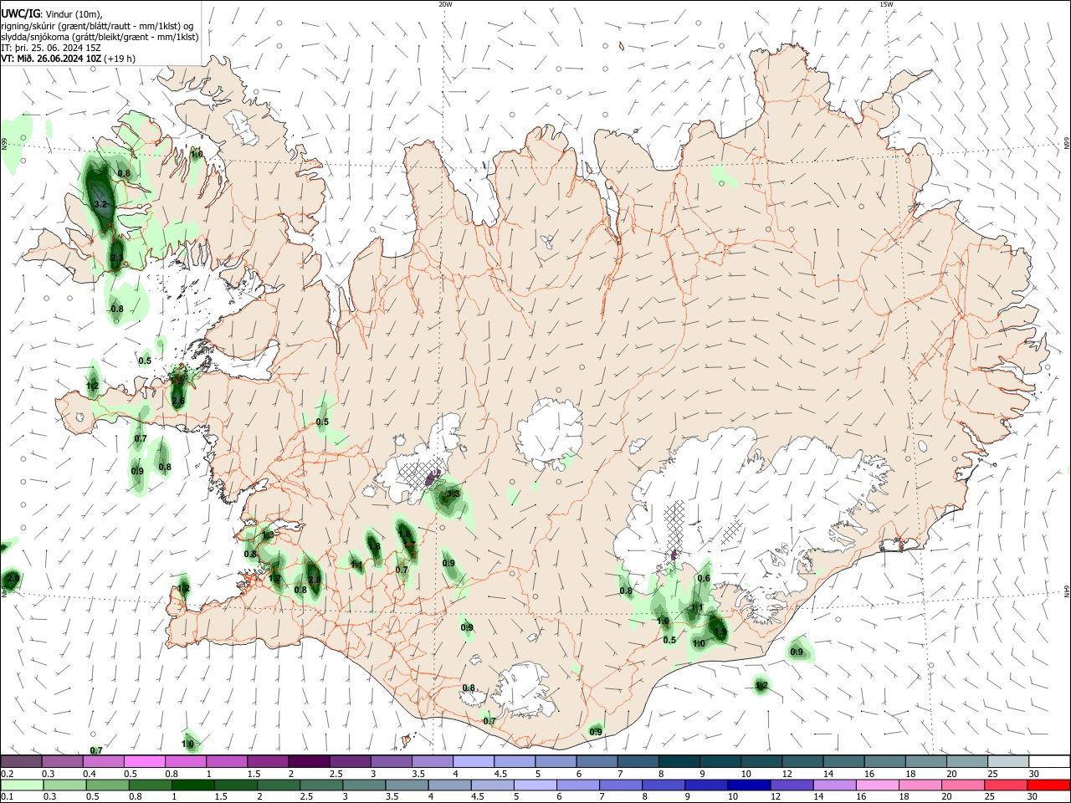
Task: Click the palest green 0.1 swatch in lower legend
Action: tap(22, 785)
